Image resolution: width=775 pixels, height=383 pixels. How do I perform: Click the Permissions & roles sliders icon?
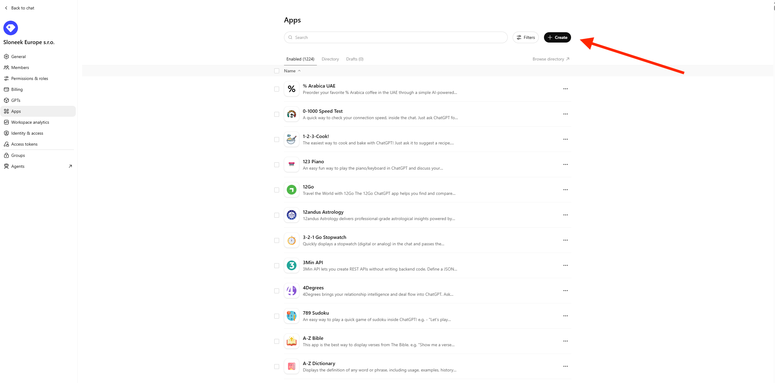6,78
